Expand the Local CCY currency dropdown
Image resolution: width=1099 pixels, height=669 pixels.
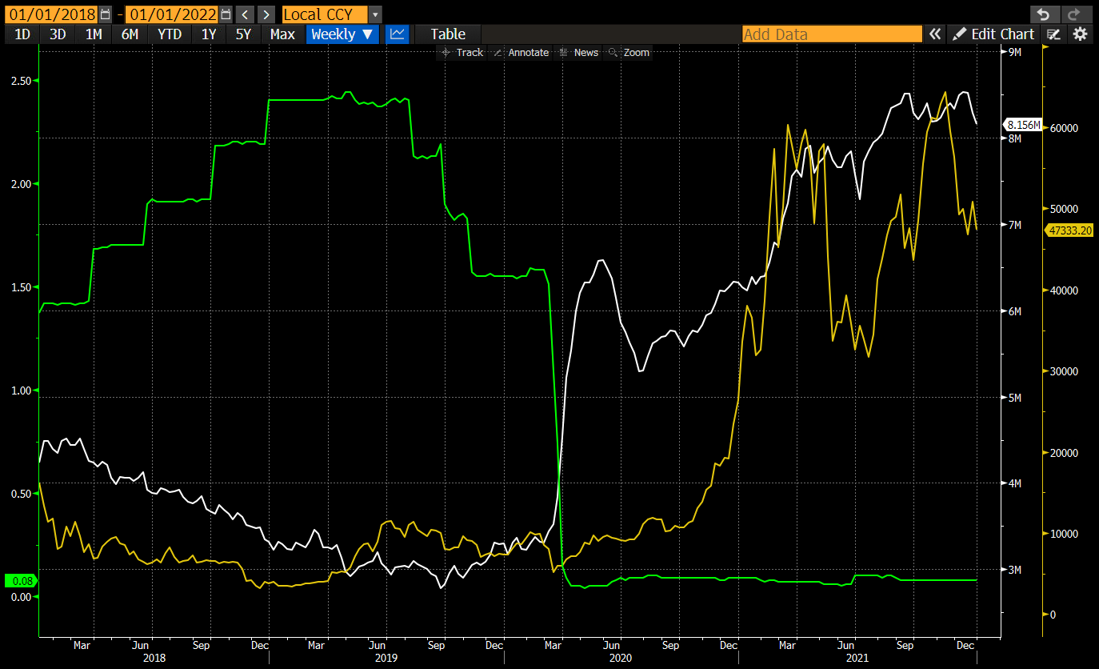[375, 14]
